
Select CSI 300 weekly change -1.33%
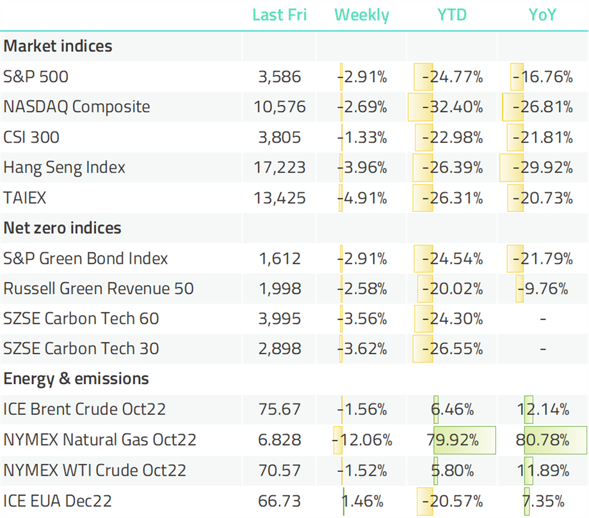pyautogui.click(x=362, y=138)
